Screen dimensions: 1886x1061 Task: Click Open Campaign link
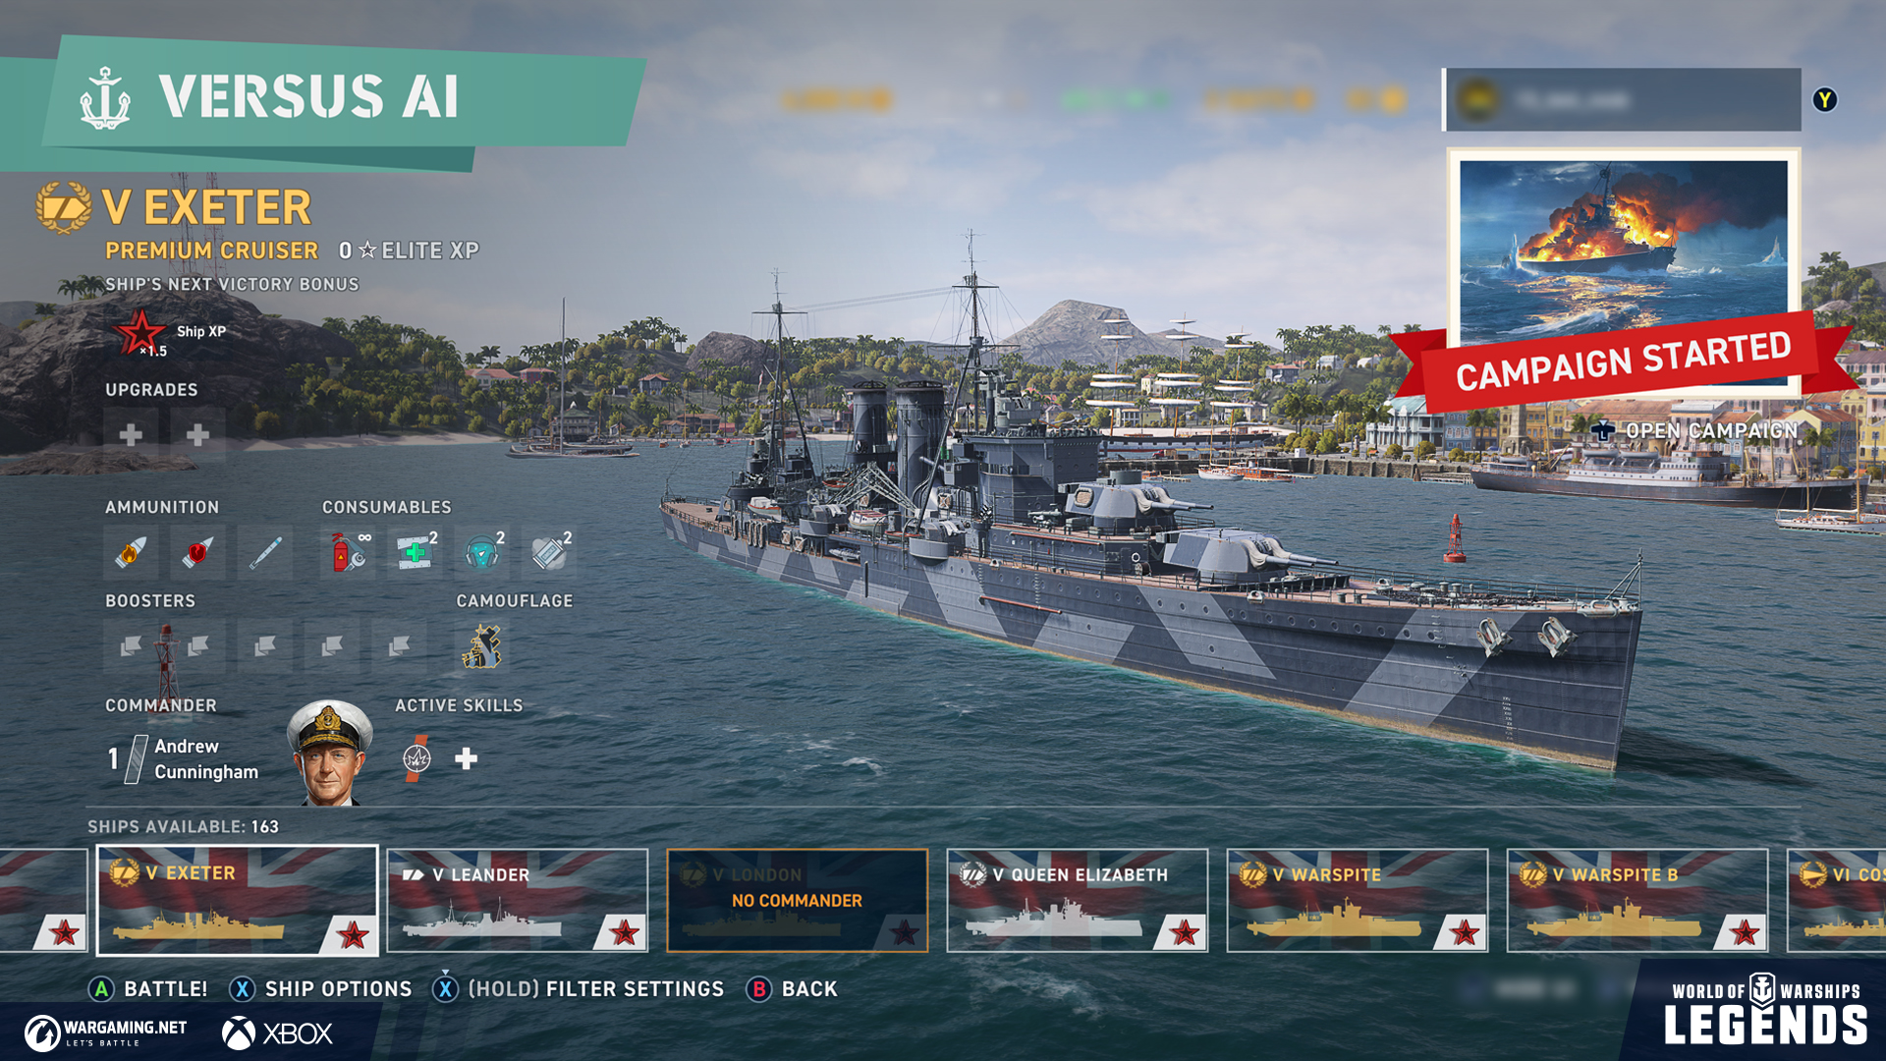(1695, 430)
